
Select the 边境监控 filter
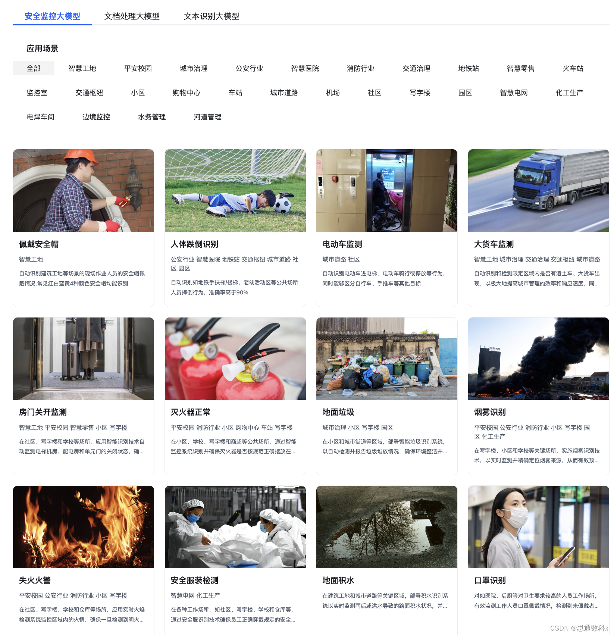coord(96,117)
